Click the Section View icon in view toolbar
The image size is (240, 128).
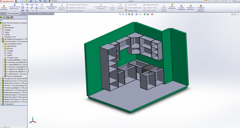(x=129, y=14)
